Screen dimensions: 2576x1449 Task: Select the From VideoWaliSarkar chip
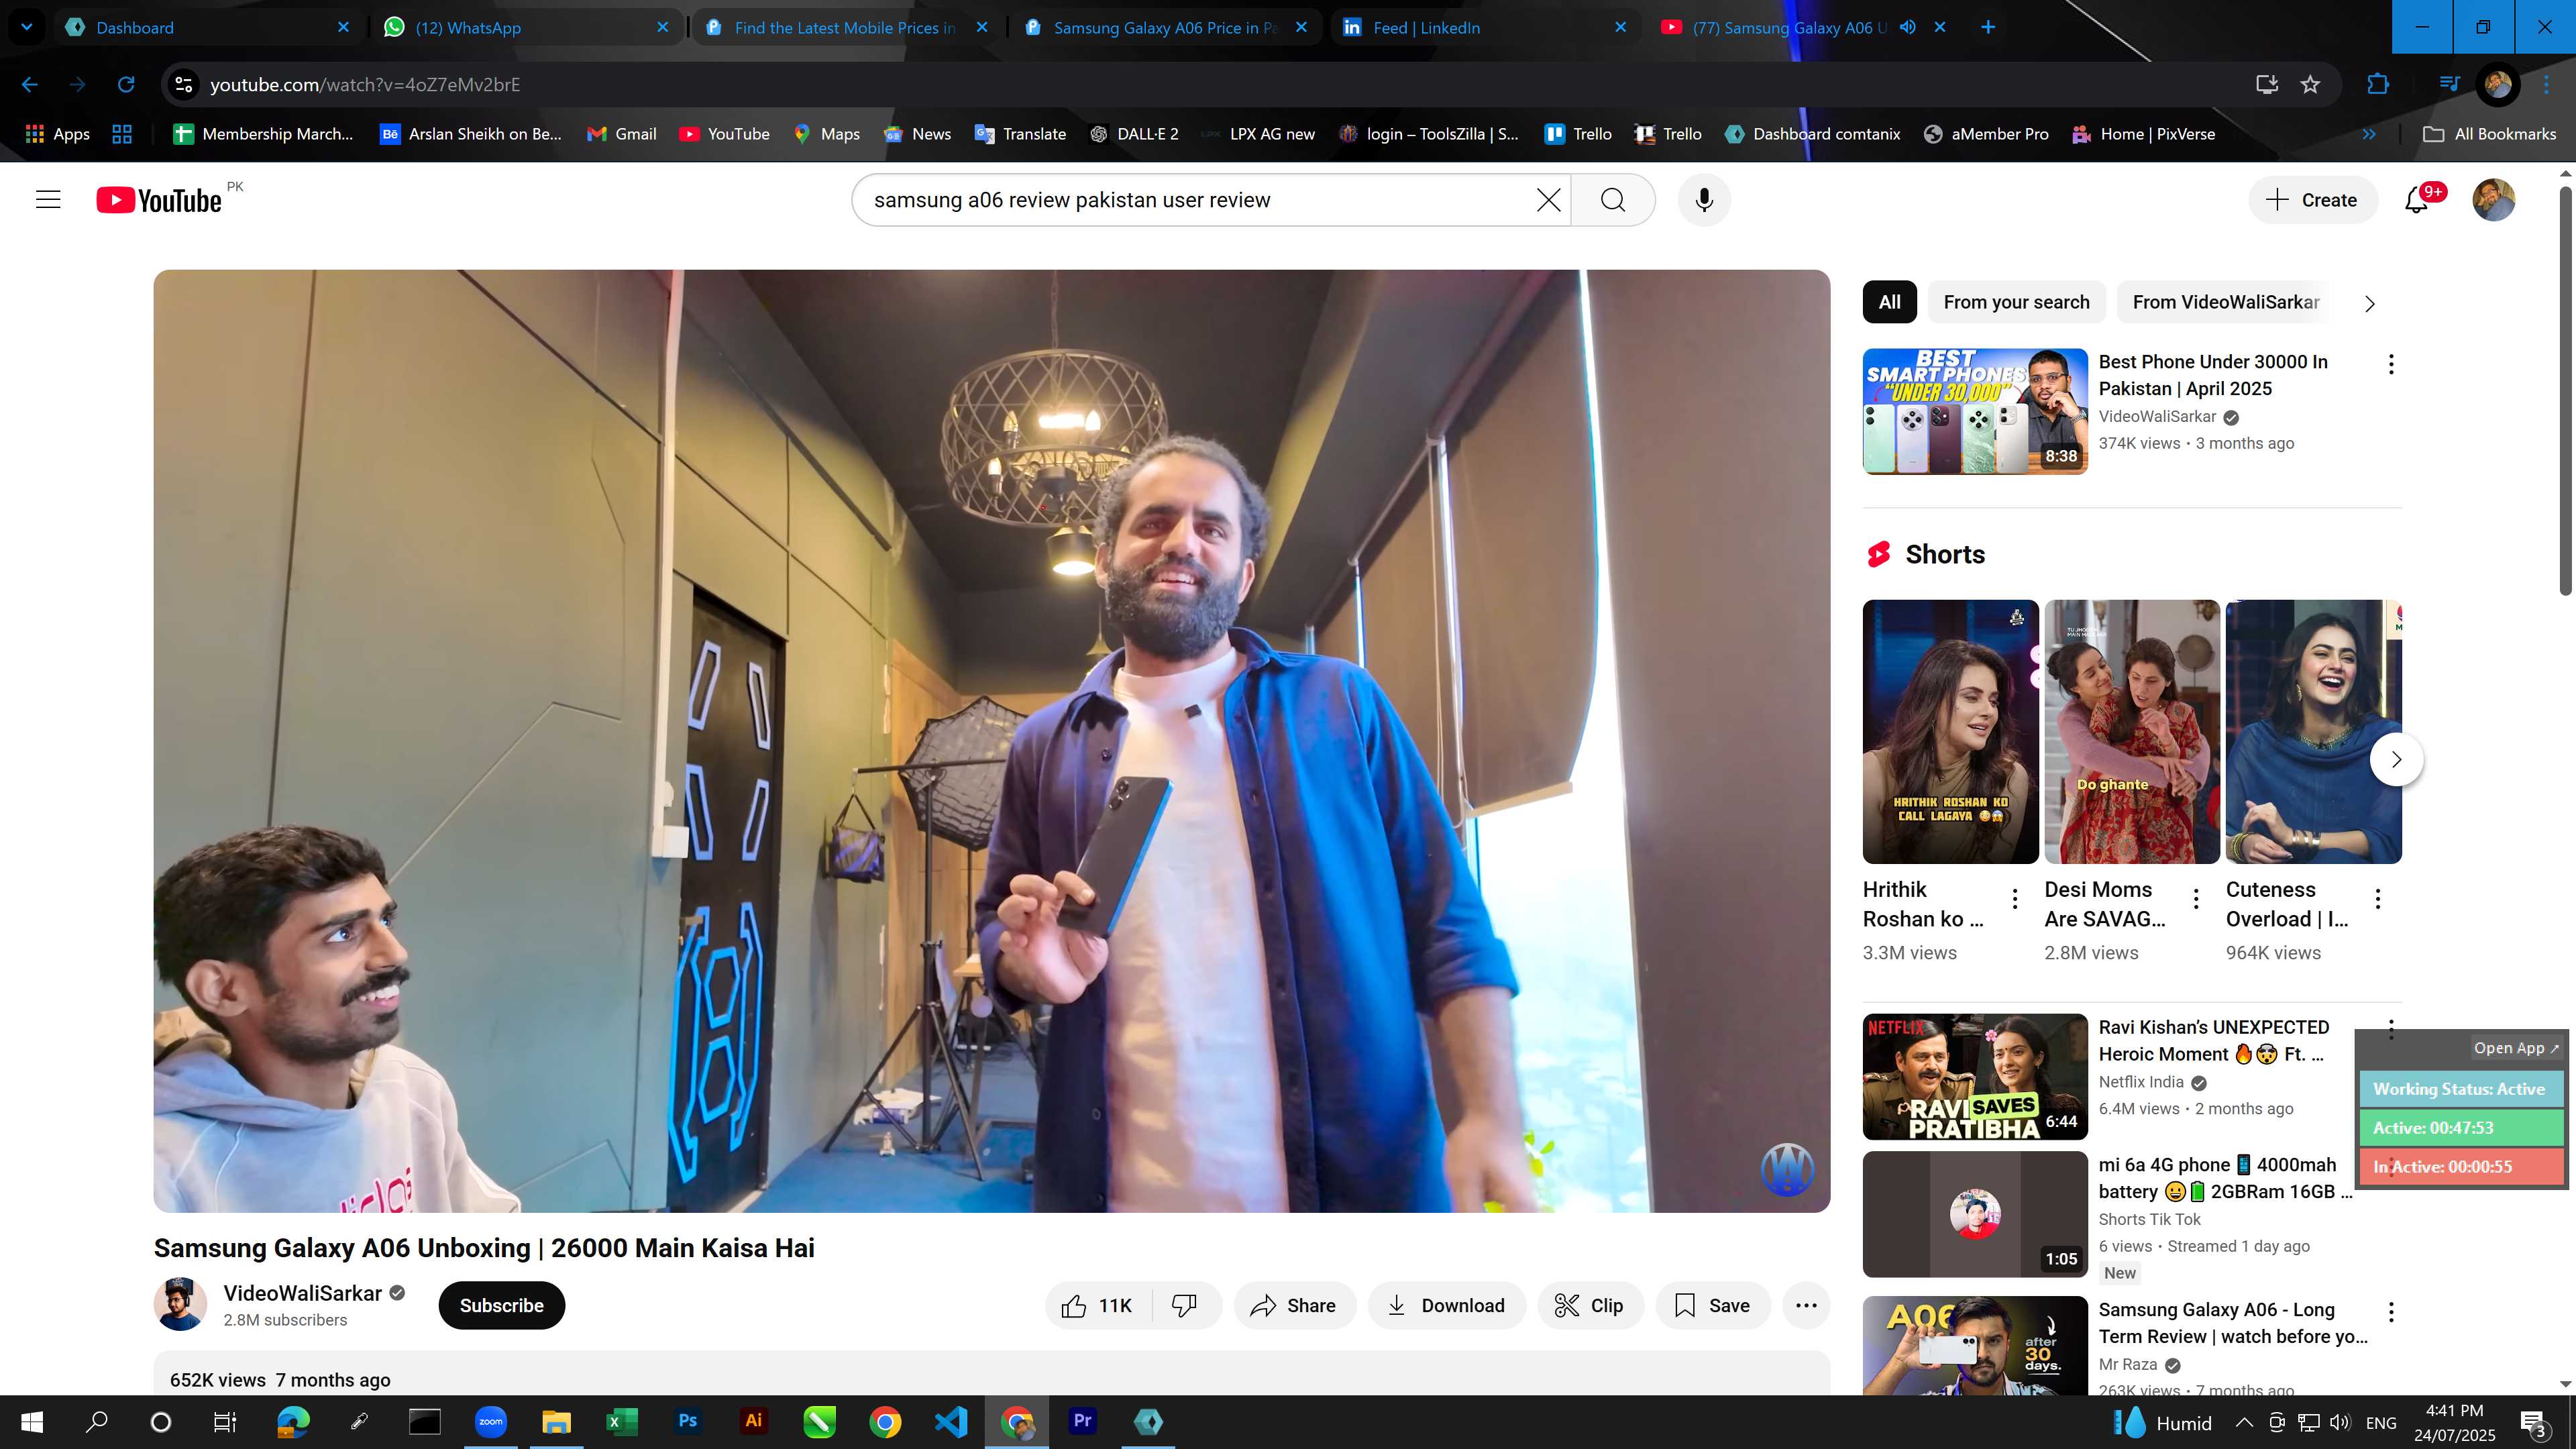click(2225, 302)
